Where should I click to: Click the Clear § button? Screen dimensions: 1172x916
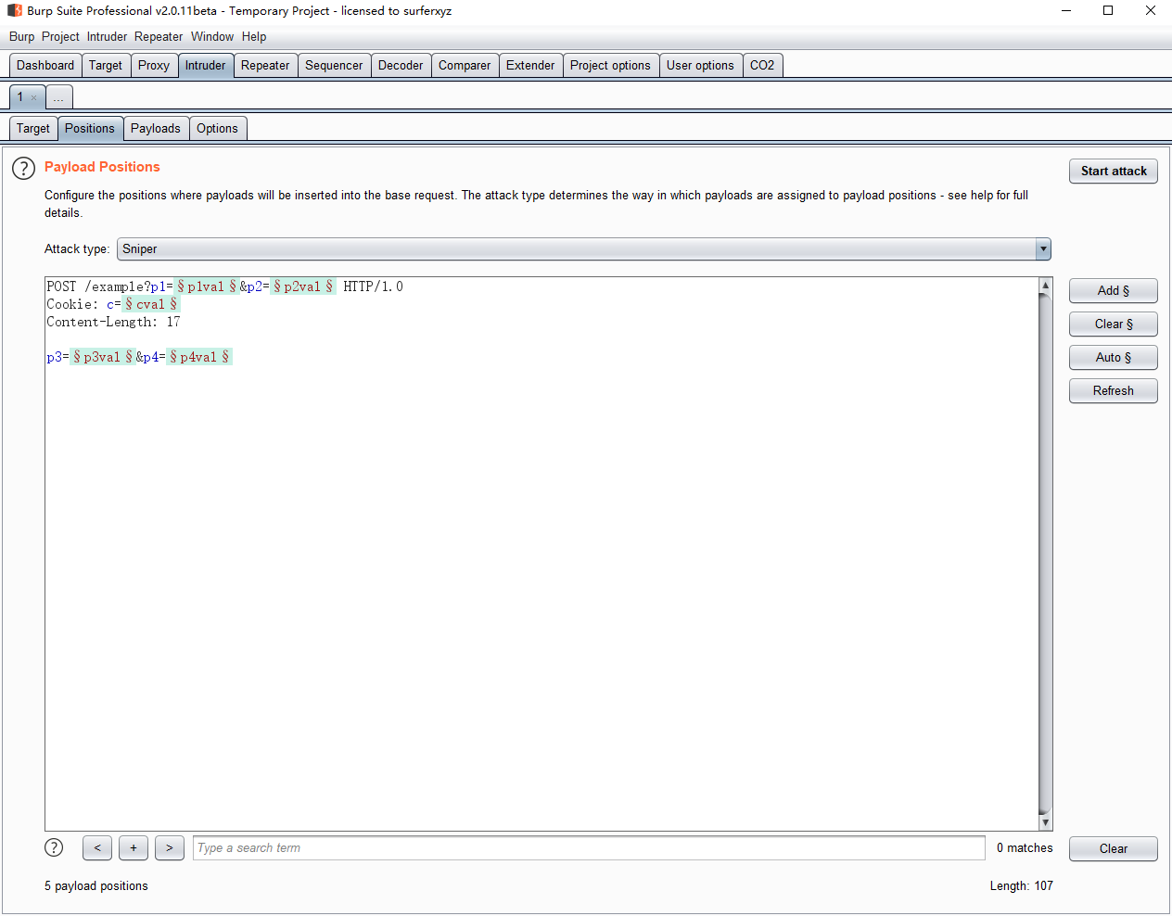tap(1113, 324)
